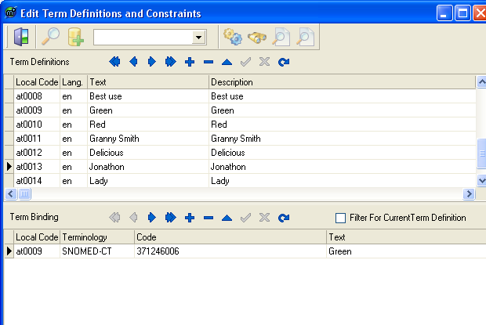Click the Lang. column header
This screenshot has width=486, height=325.
coord(74,82)
